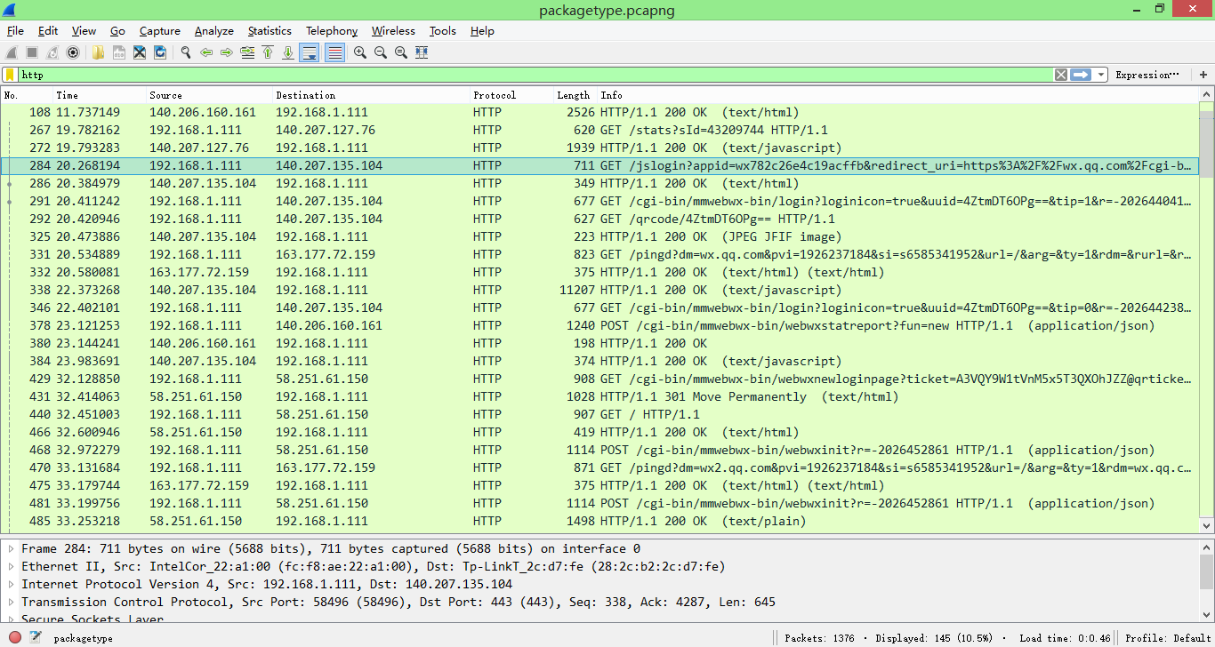Open the Telephony menu
The width and height of the screenshot is (1215, 647).
pos(332,30)
